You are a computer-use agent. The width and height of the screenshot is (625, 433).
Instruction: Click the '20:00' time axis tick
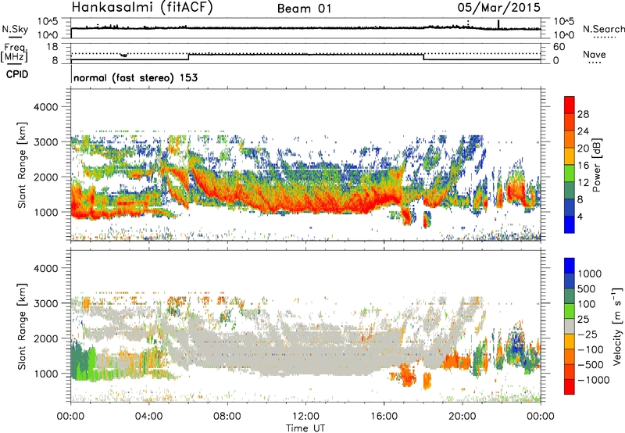tap(462, 417)
